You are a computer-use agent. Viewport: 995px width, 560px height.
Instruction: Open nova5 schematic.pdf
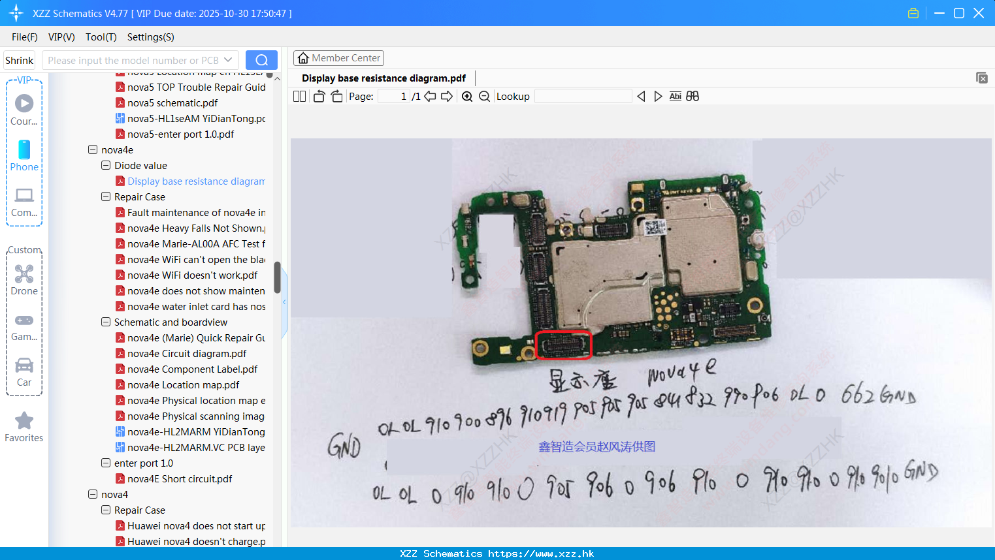coord(172,103)
